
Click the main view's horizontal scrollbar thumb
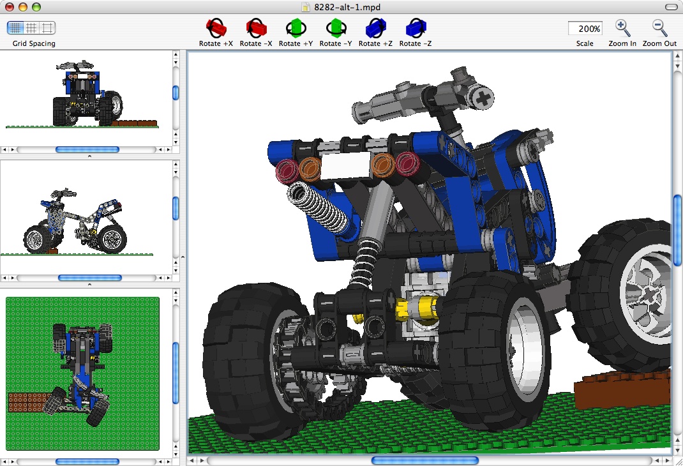pos(424,460)
